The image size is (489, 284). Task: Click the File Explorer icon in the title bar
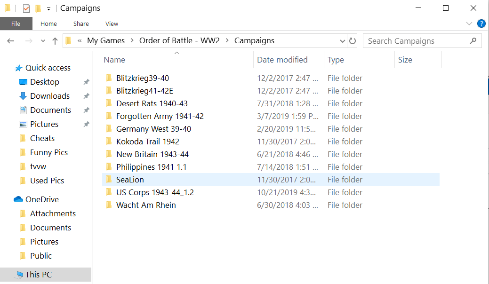(7, 8)
